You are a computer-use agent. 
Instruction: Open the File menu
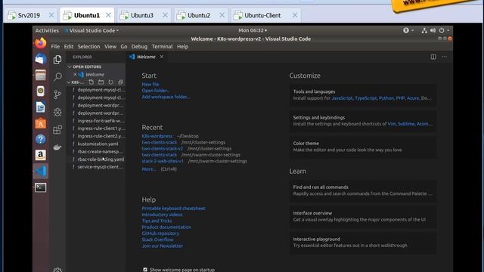[55, 47]
